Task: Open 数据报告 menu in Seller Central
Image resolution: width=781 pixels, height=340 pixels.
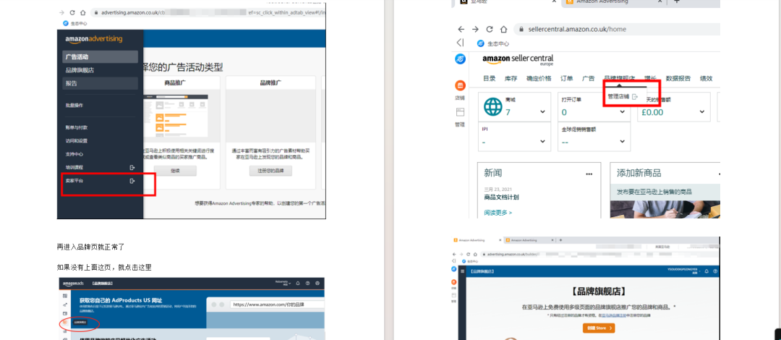Action: click(678, 78)
